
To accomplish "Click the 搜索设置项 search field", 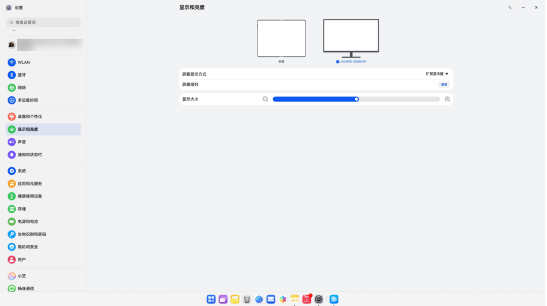I will [43, 22].
